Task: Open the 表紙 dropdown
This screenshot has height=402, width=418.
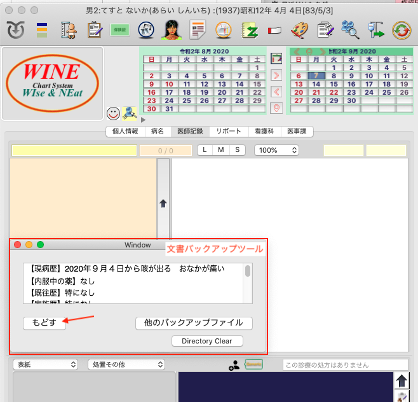Action: 46,364
